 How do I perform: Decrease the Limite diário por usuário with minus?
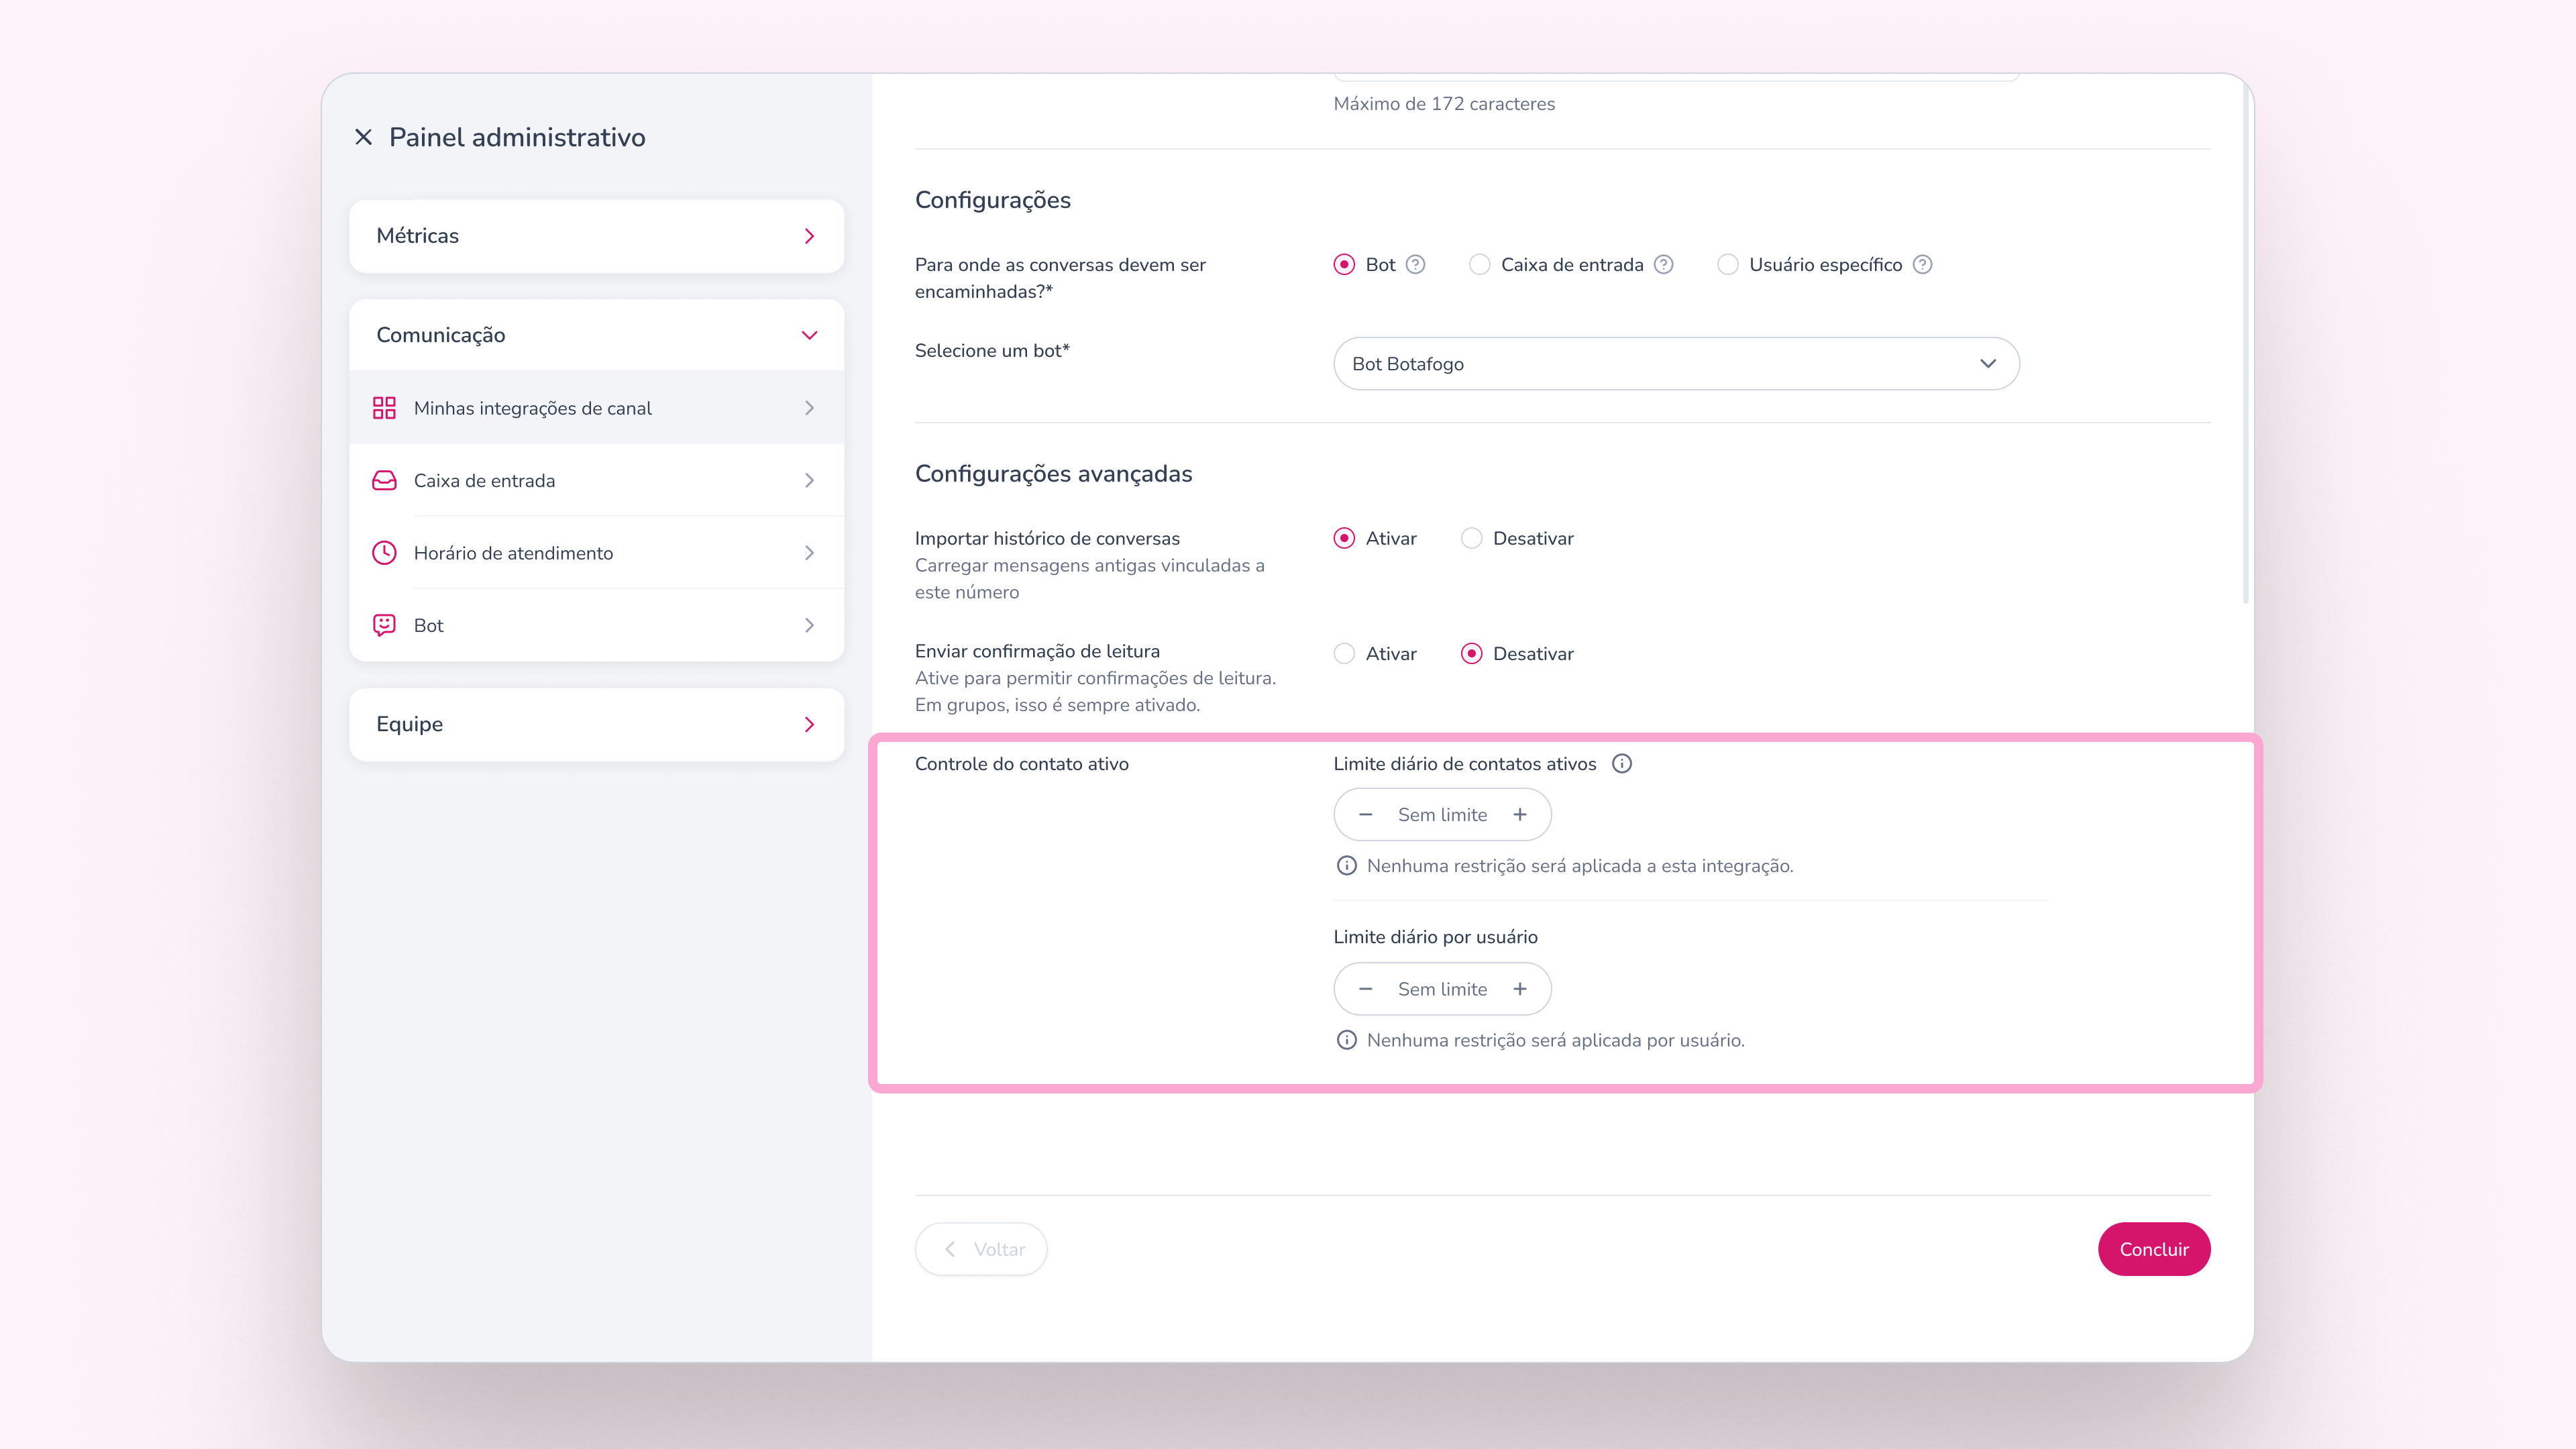(x=1366, y=989)
